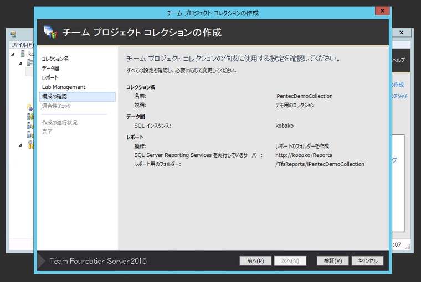The width and height of the screenshot is (421, 282).
Task: Click the resize grip of background window
Action: [408, 247]
